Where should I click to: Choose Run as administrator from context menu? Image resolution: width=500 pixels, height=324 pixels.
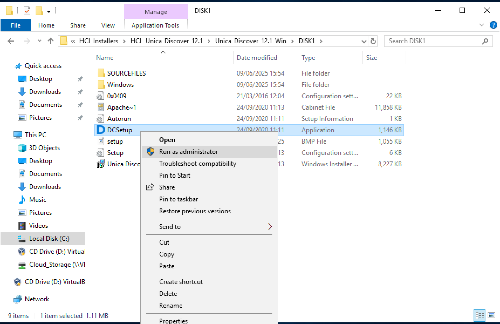point(209,152)
